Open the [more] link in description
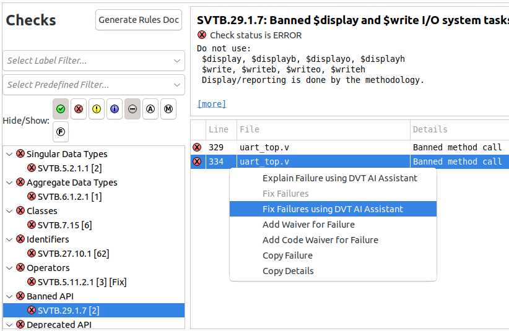This screenshot has height=331, width=509. 211,104
